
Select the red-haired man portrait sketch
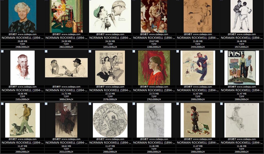(x=23, y=68)
